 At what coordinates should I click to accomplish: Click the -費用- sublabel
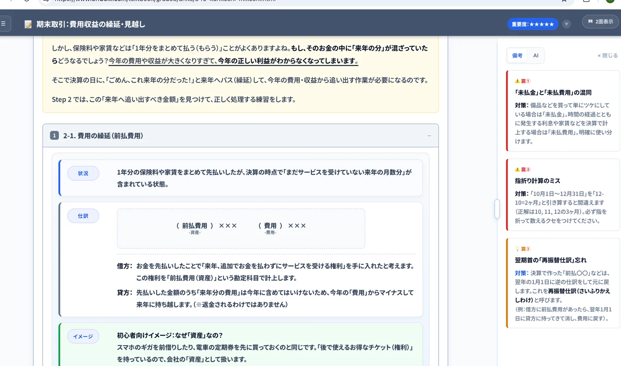[270, 232]
